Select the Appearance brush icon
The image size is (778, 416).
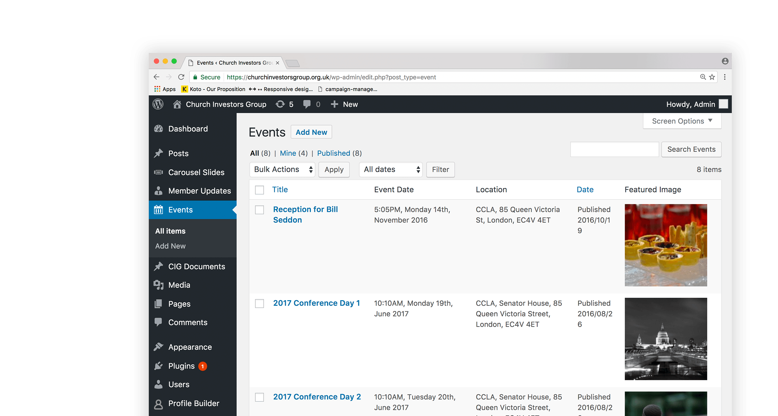[x=158, y=347]
